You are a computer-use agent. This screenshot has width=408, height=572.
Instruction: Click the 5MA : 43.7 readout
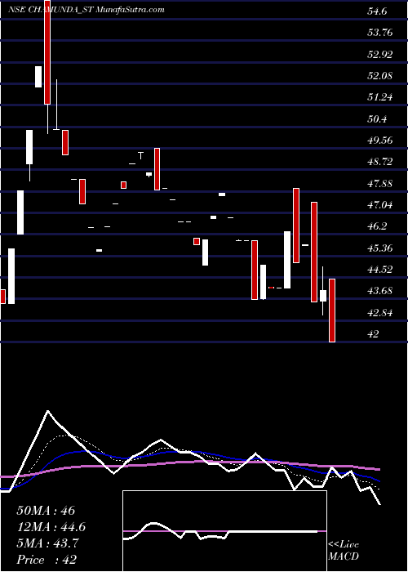coord(47,543)
